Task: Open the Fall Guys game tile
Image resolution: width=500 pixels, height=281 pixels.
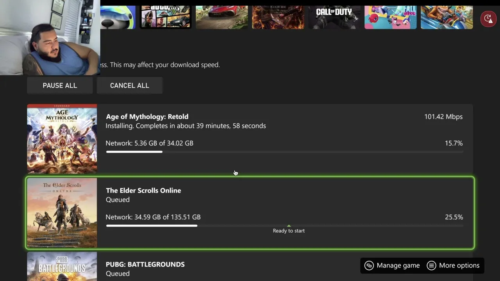Action: [390, 17]
